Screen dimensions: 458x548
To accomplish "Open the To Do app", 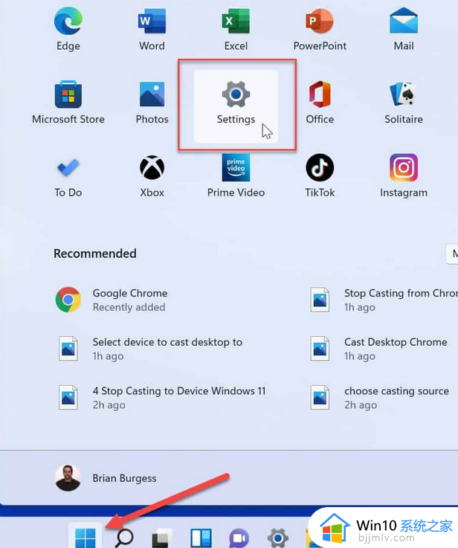I will click(68, 176).
